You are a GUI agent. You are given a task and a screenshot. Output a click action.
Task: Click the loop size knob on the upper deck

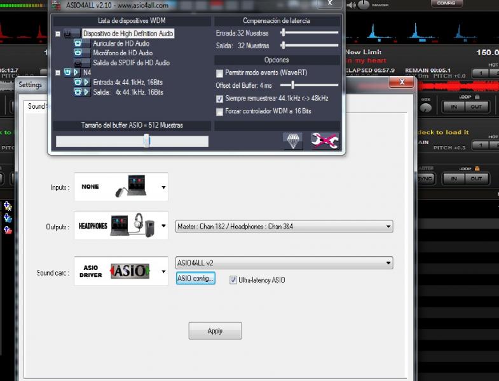[x=426, y=107]
